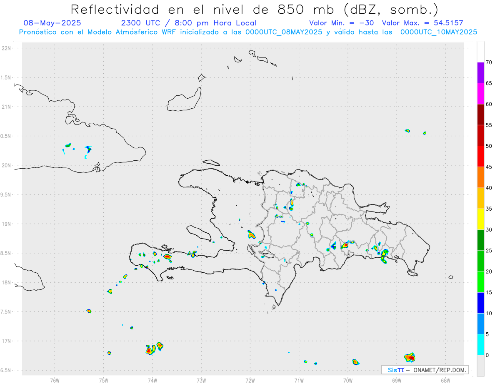Click the '50' colorbar tick label

(x=489, y=146)
